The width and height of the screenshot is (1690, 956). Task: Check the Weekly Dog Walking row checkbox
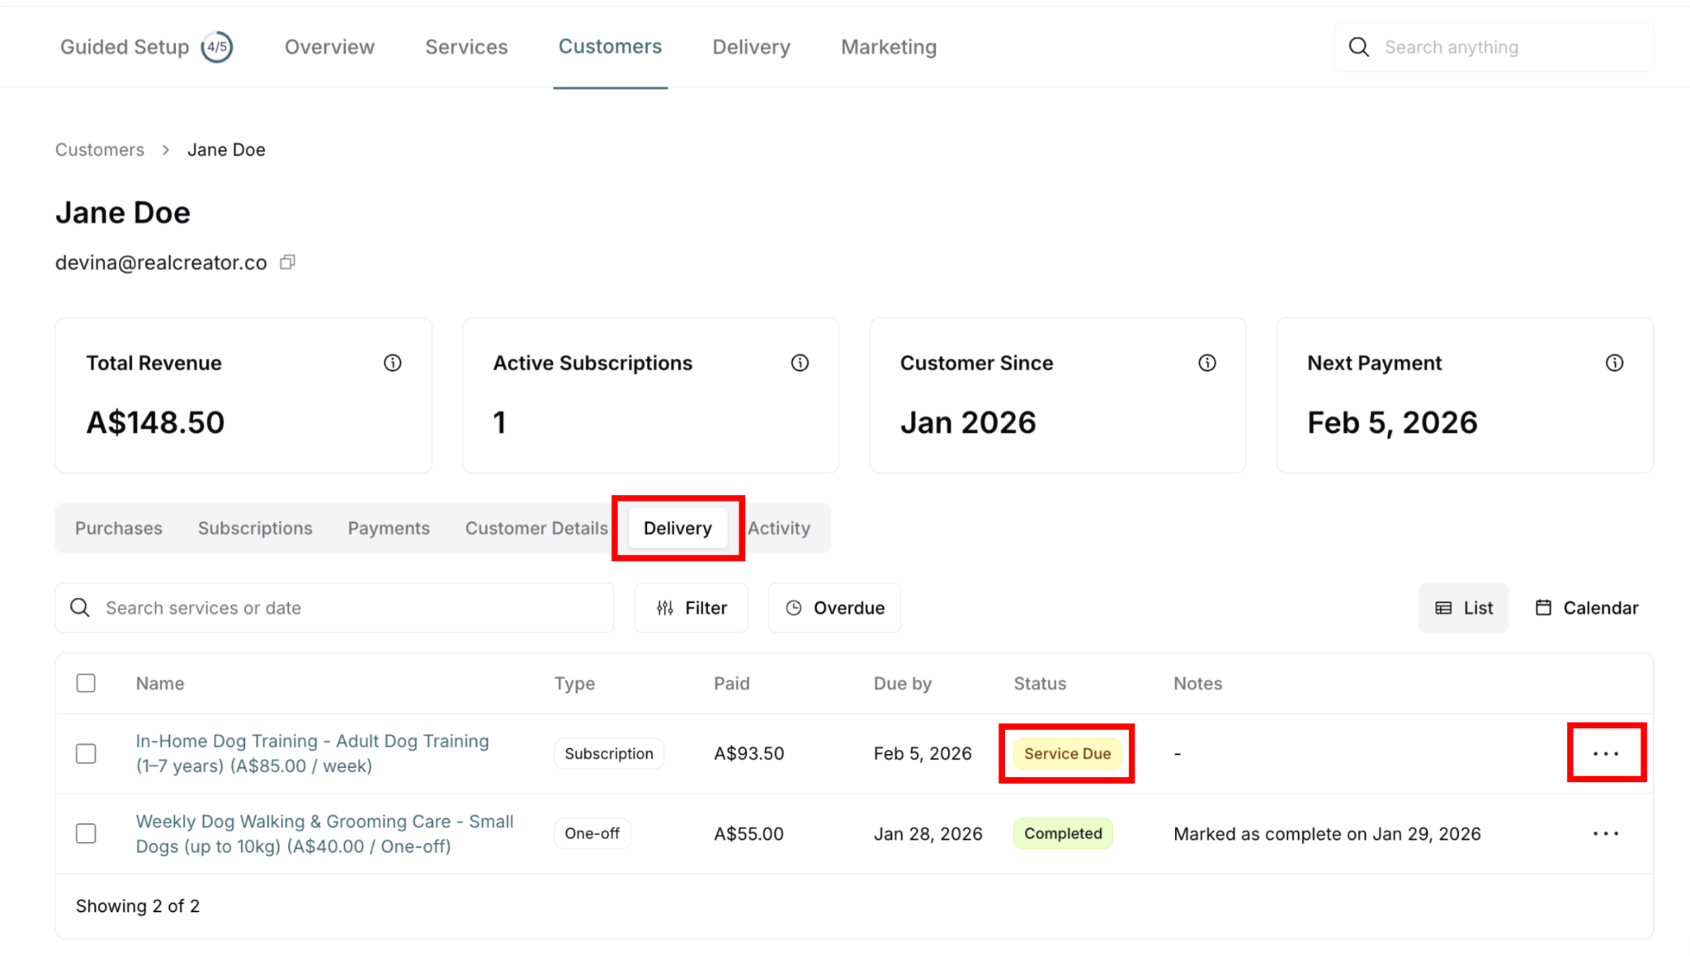pyautogui.click(x=86, y=834)
